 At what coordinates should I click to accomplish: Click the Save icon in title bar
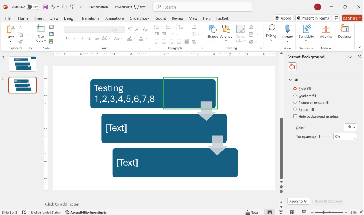tap(45, 7)
